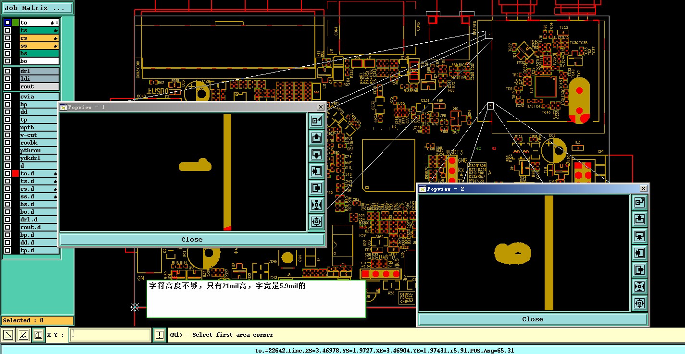Select the ts.d layer row
This screenshot has width=685, height=354.
pyautogui.click(x=39, y=181)
